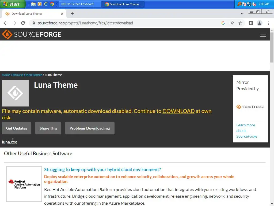Expand the tab search dropdown arrow
The width and height of the screenshot is (274, 206).
242,14
